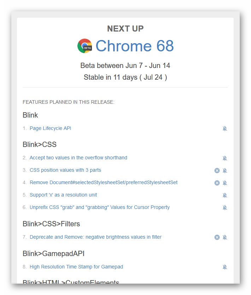Click removed icon beside negative brightness feature
Viewport: 251px width, 295px height.
217,237
